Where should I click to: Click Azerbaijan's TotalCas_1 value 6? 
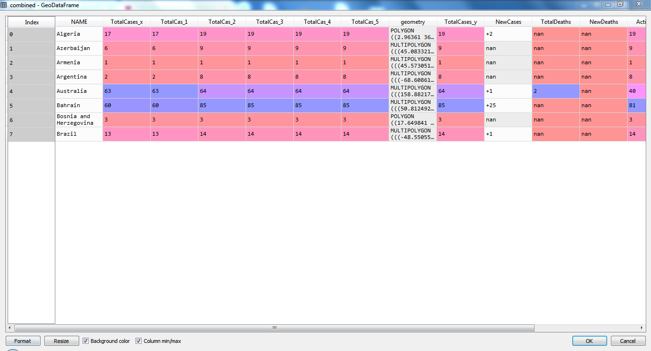(x=175, y=49)
